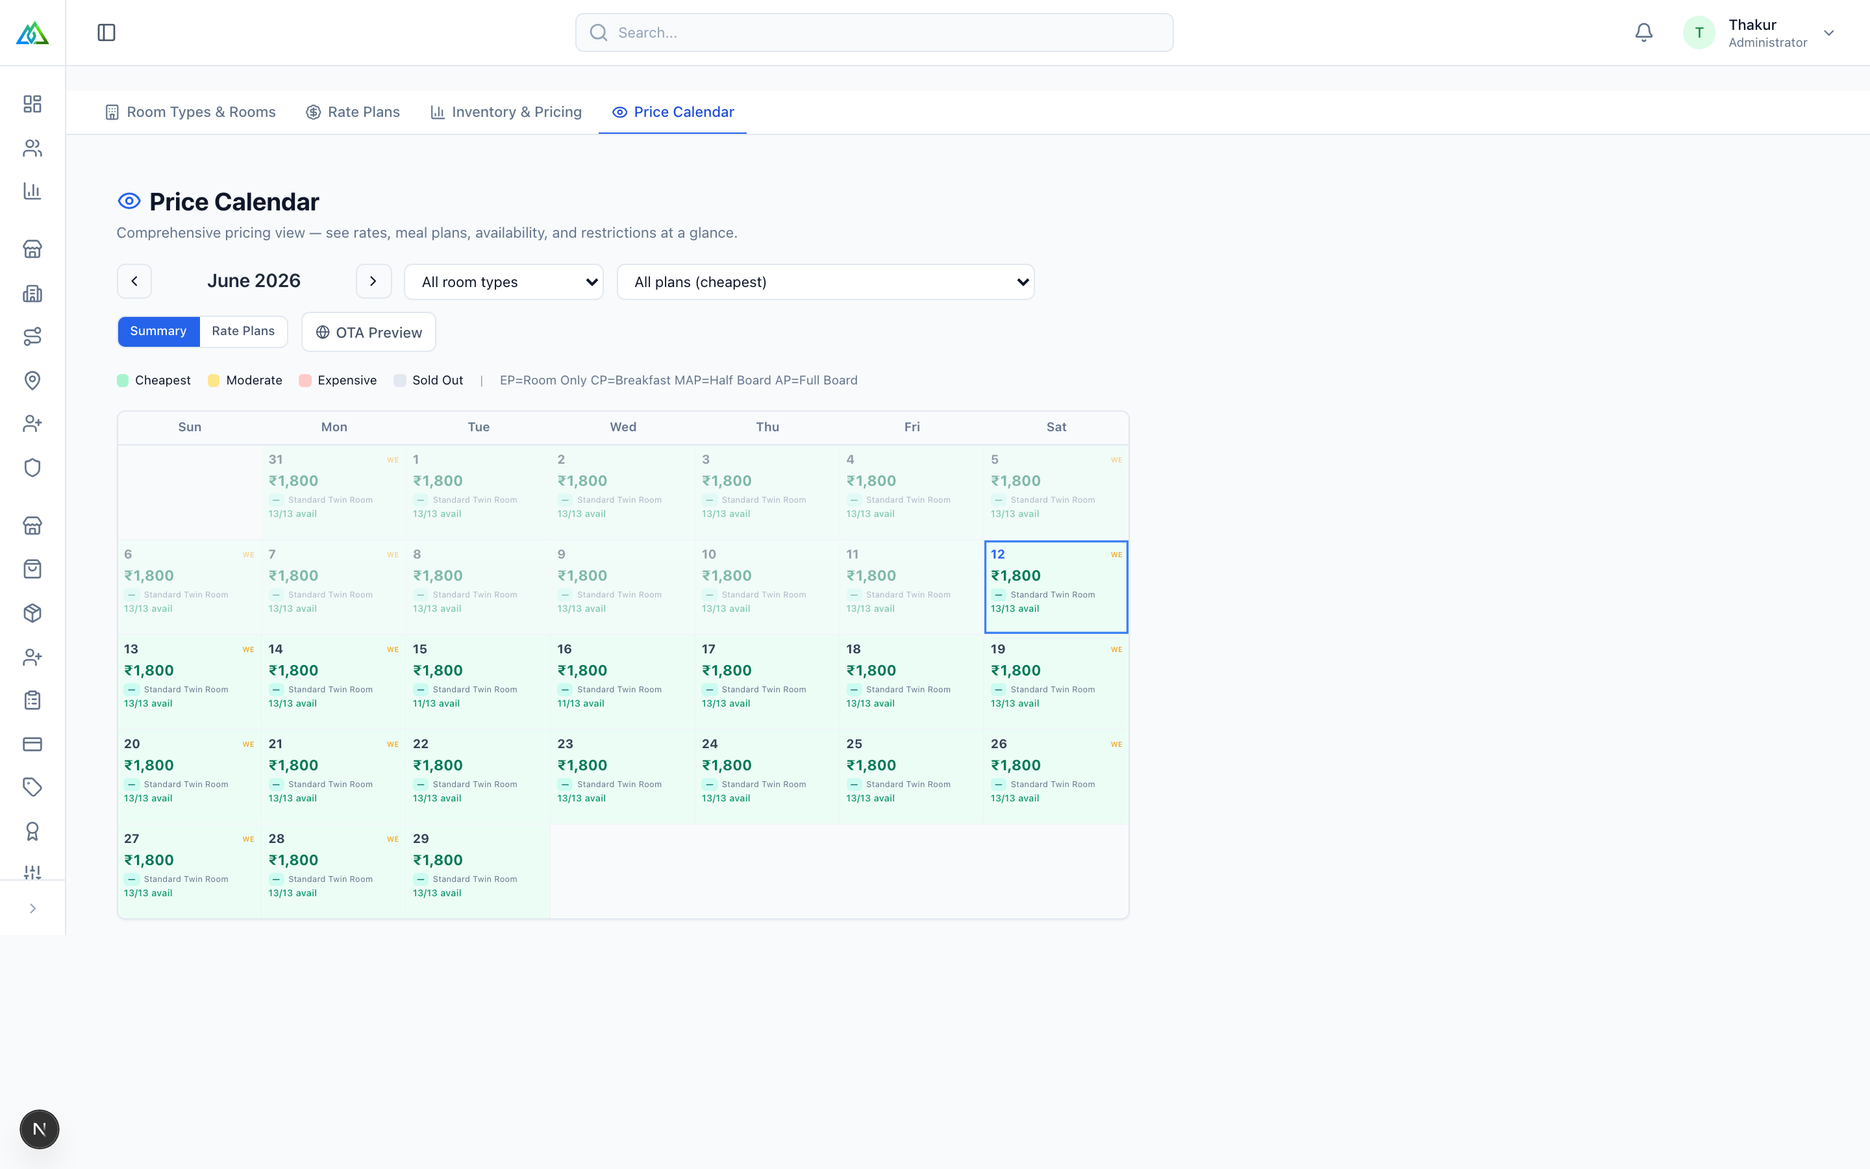The height and width of the screenshot is (1169, 1870).
Task: Open the shield icon in sidebar
Action: (32, 468)
